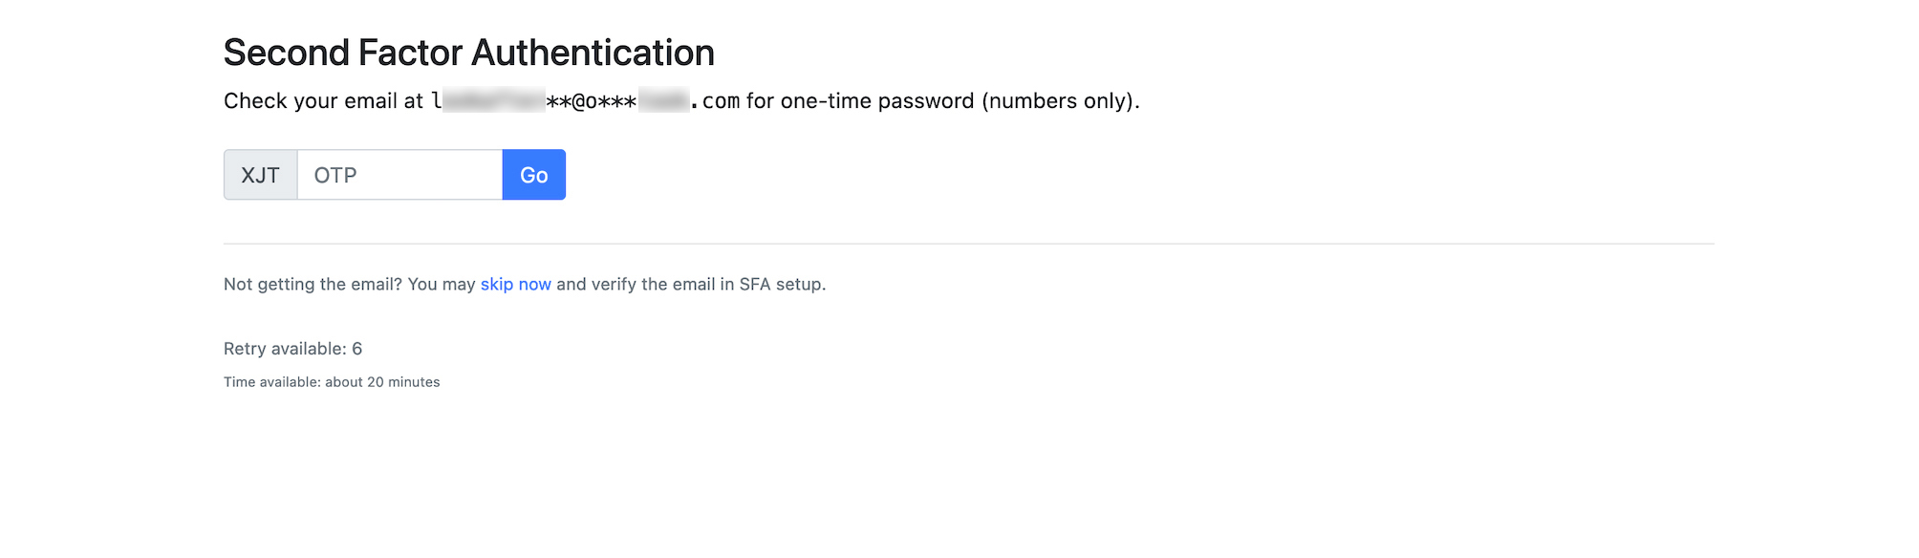This screenshot has width=1919, height=558.
Task: Click the XJT prefix label
Action: coord(260,175)
